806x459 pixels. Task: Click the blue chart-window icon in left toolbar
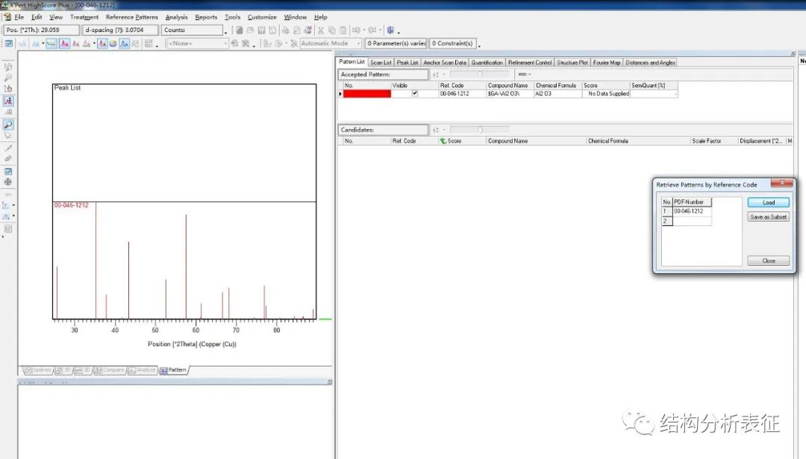tap(8, 171)
